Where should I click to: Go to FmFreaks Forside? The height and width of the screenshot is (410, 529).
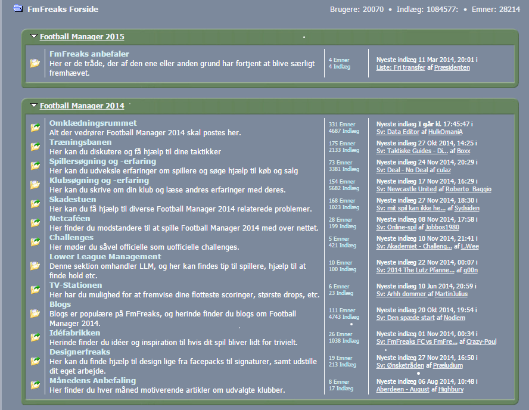pos(63,9)
